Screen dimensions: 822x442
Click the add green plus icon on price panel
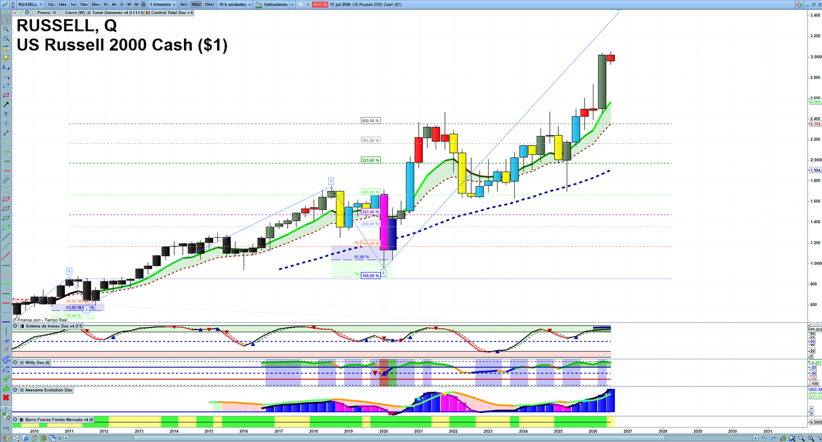click(x=21, y=12)
